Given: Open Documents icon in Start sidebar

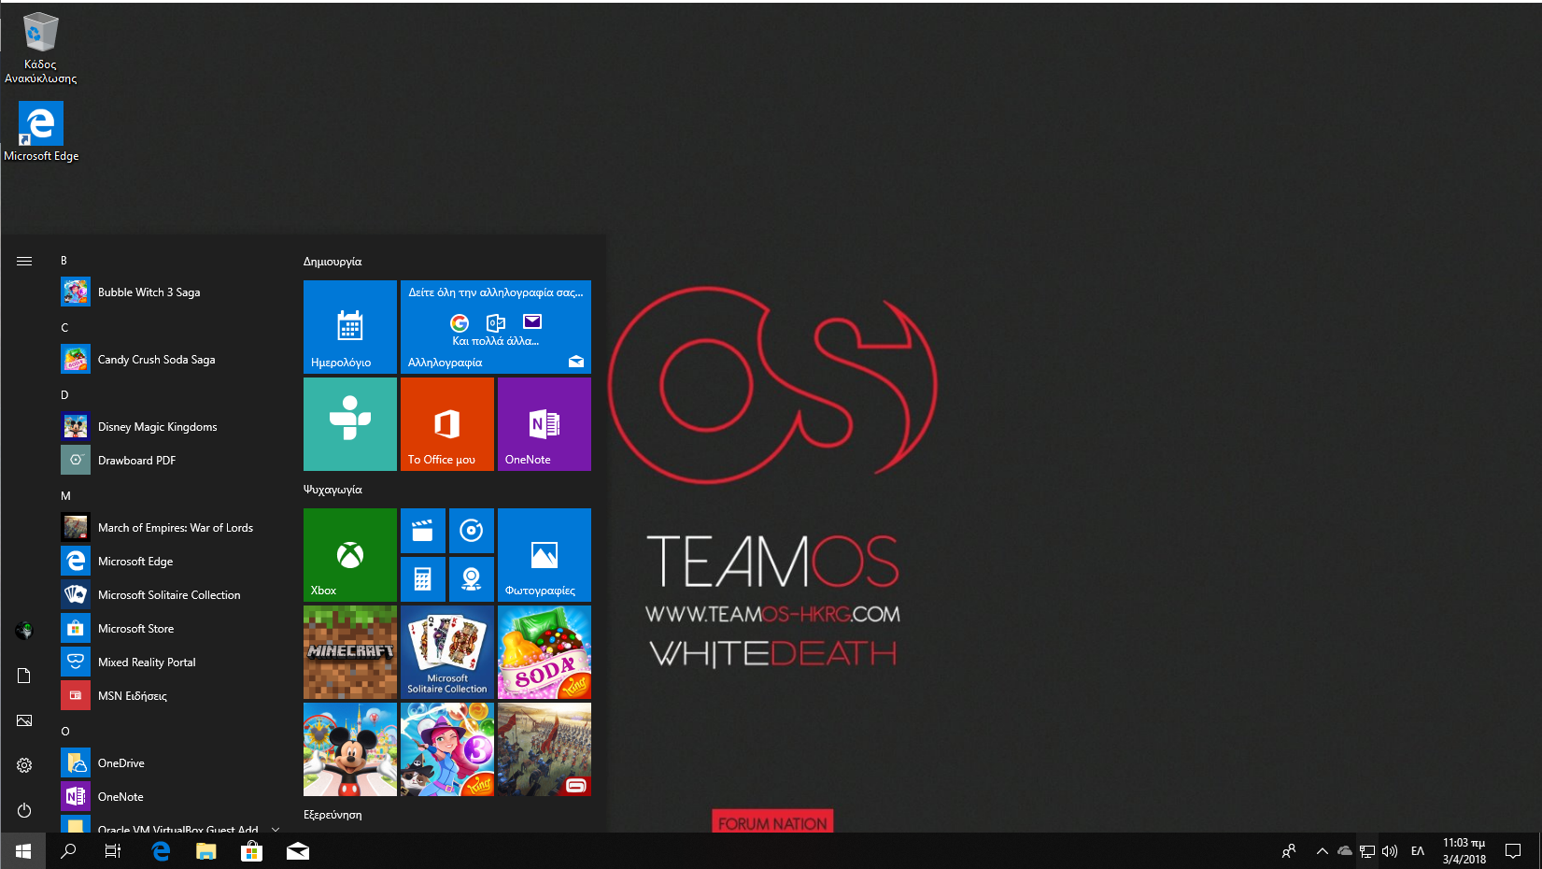Looking at the screenshot, I should point(24,676).
